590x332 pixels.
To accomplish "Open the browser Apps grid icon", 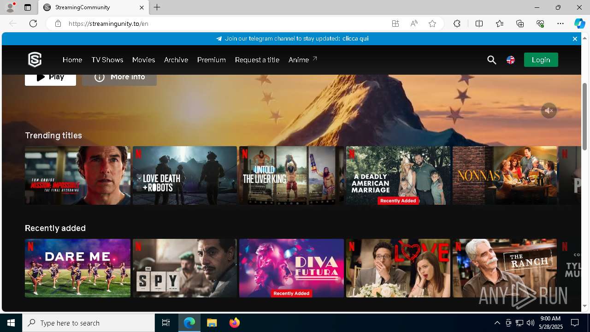I will click(395, 24).
